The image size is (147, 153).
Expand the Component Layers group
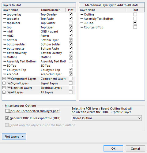(4, 79)
